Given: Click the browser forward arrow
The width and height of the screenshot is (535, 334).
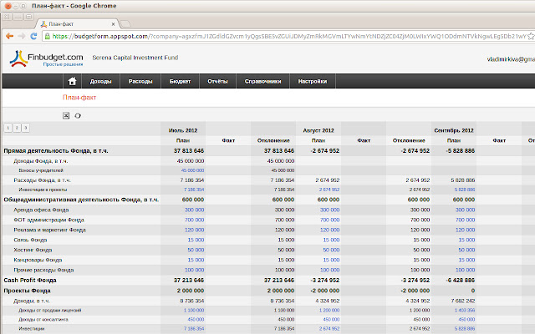Looking at the screenshot, I should coord(22,36).
